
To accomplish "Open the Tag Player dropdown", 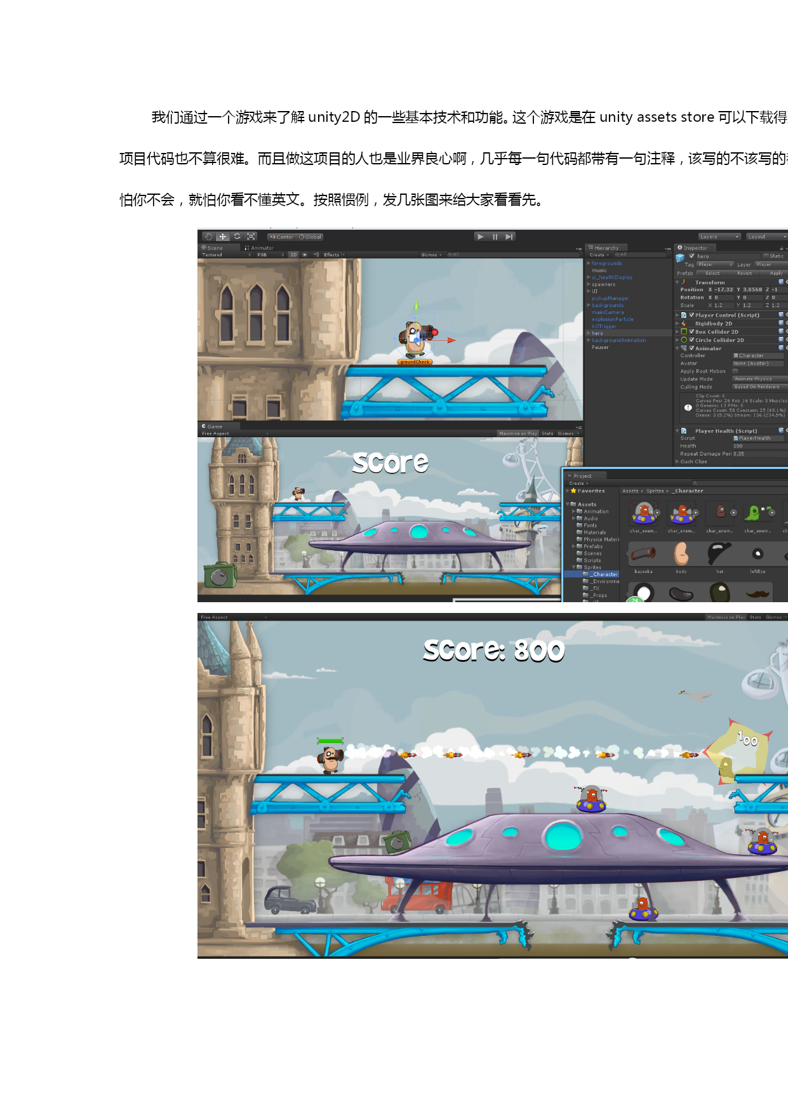I will 715,265.
